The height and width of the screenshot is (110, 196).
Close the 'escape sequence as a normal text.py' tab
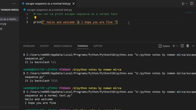click(x=73, y=4)
